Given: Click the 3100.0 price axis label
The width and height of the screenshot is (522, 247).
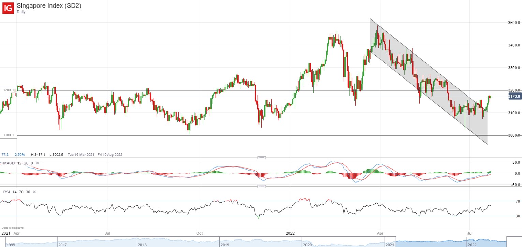Looking at the screenshot, I should (514, 113).
